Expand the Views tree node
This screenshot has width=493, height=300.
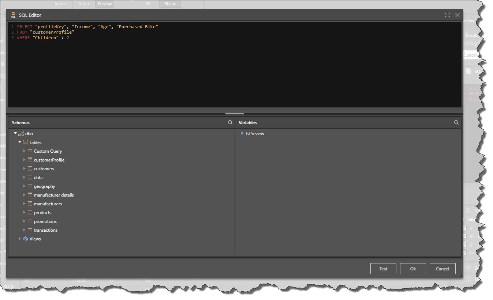click(20, 239)
